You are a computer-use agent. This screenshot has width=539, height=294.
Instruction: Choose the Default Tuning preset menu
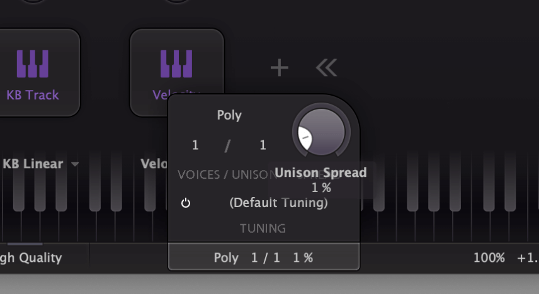point(278,203)
